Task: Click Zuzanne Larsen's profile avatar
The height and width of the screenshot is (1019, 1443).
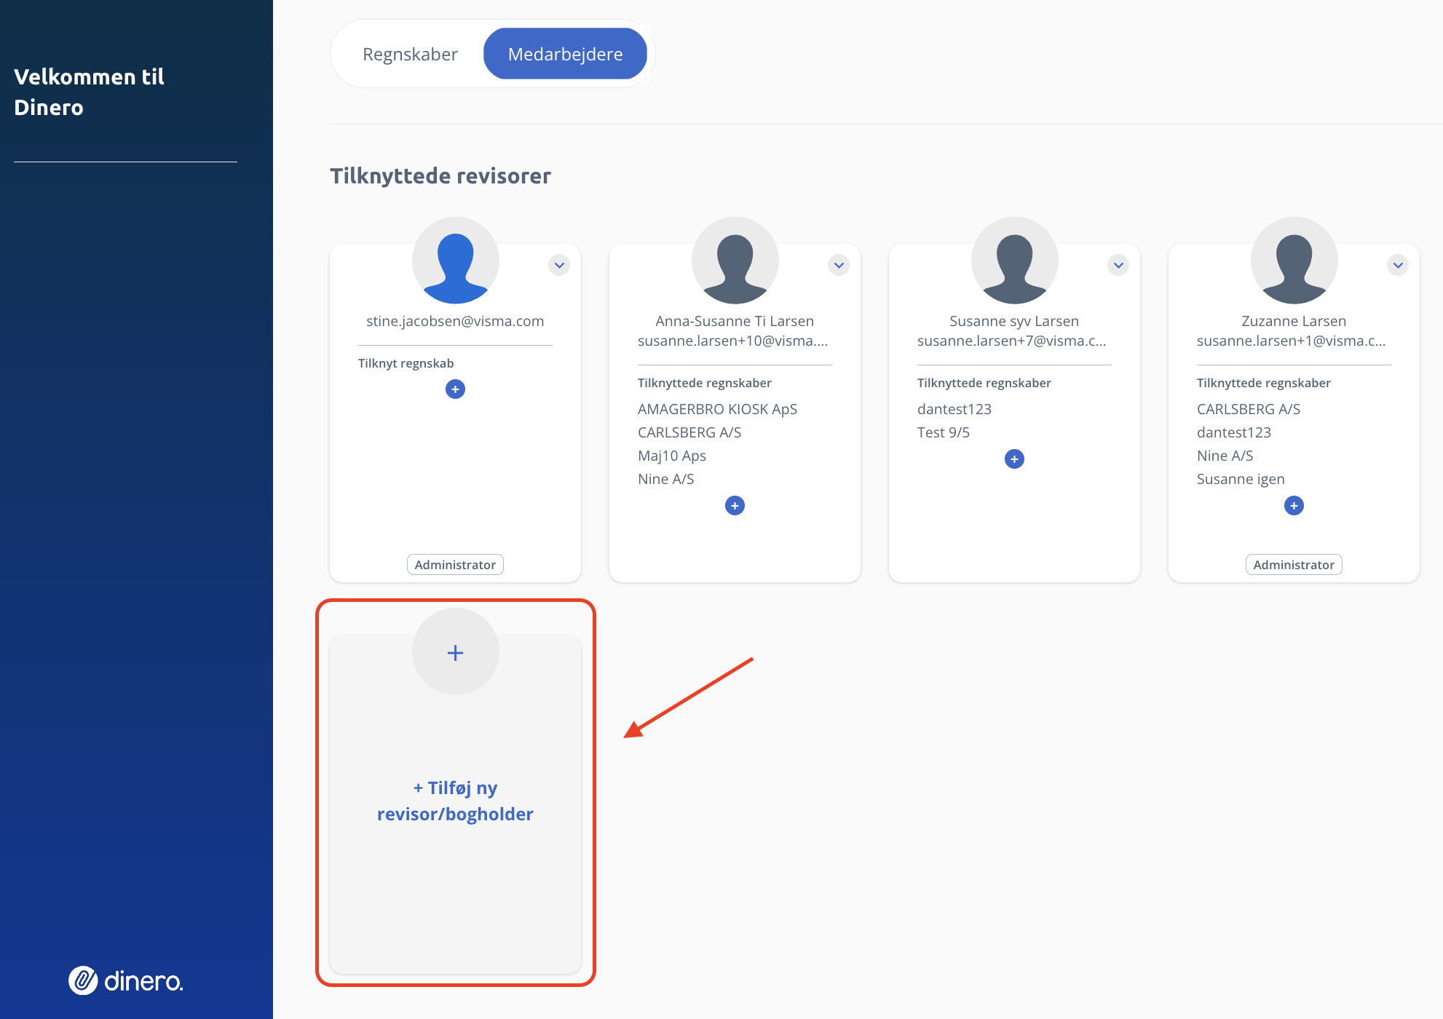Action: (1294, 261)
